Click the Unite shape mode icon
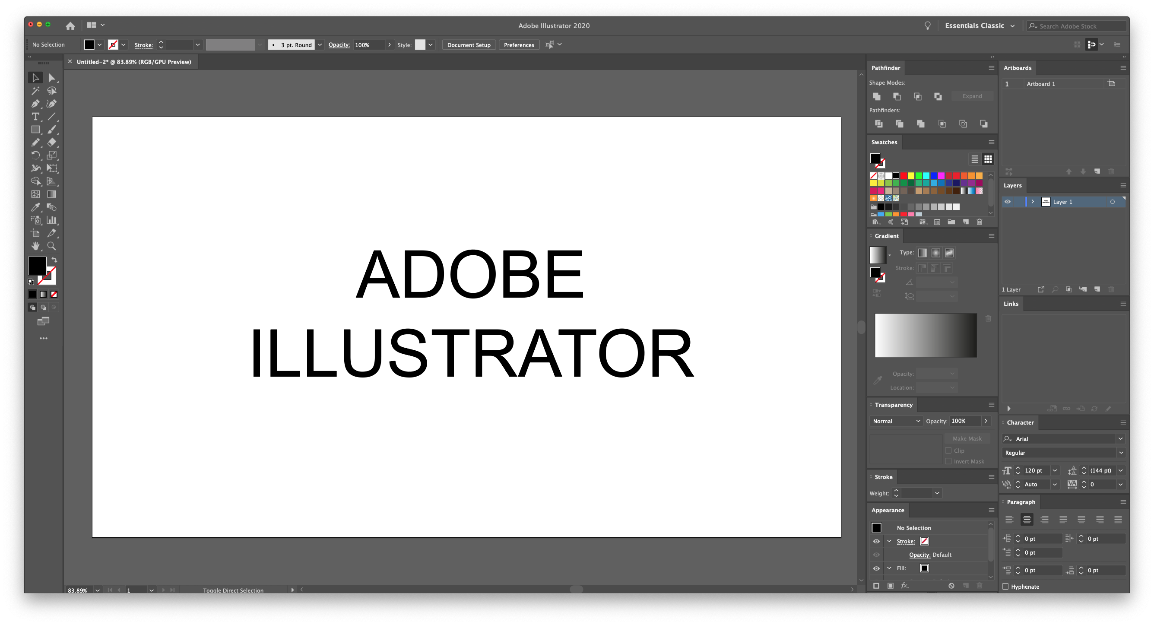Viewport: 1154px width, 625px height. pos(877,96)
